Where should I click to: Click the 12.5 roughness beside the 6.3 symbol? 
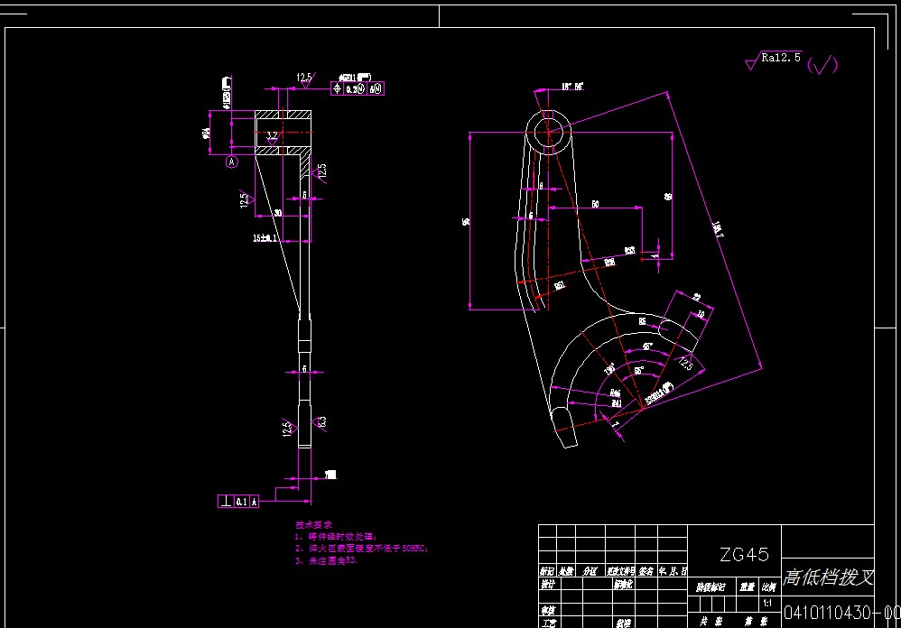click(289, 429)
